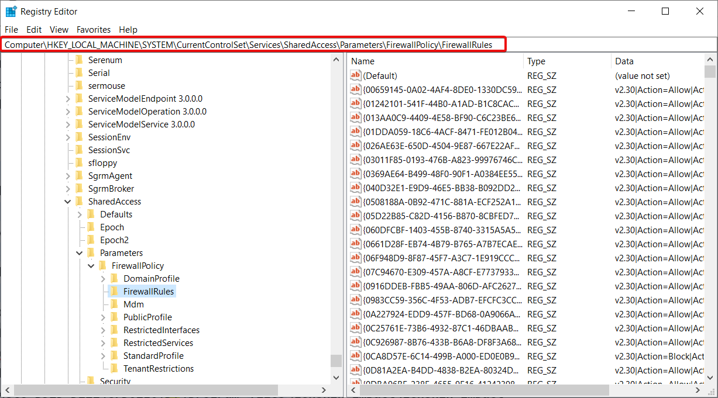Select the Serial folder icon
718x398 pixels.
pyautogui.click(x=79, y=73)
